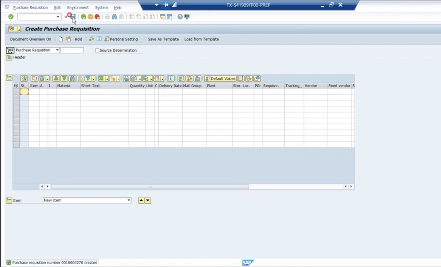
Task: Click the blue Information icon in grid toolbar
Action: pos(171,78)
